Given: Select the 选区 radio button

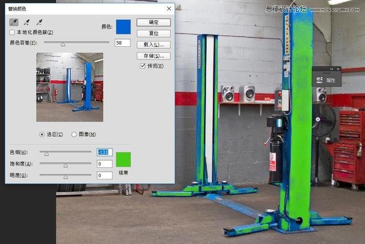Looking at the screenshot, I should coord(42,135).
